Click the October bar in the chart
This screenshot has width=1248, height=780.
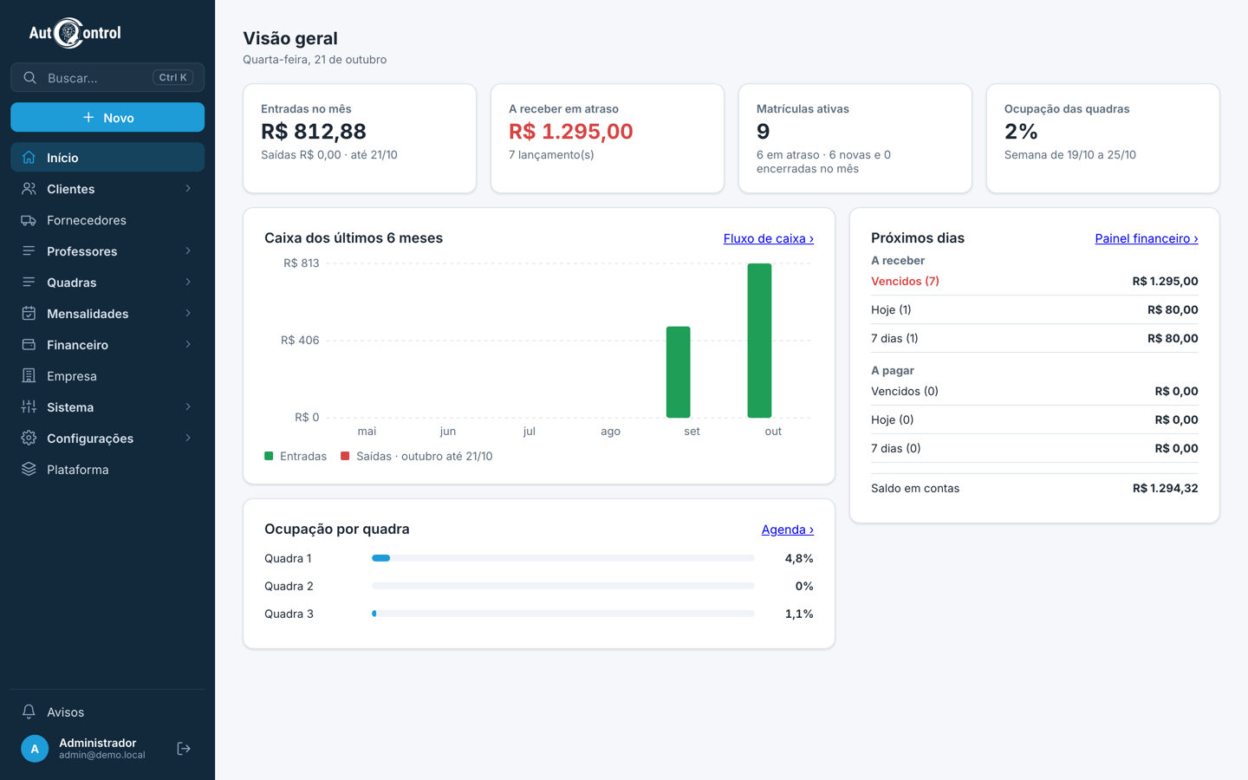tap(759, 341)
